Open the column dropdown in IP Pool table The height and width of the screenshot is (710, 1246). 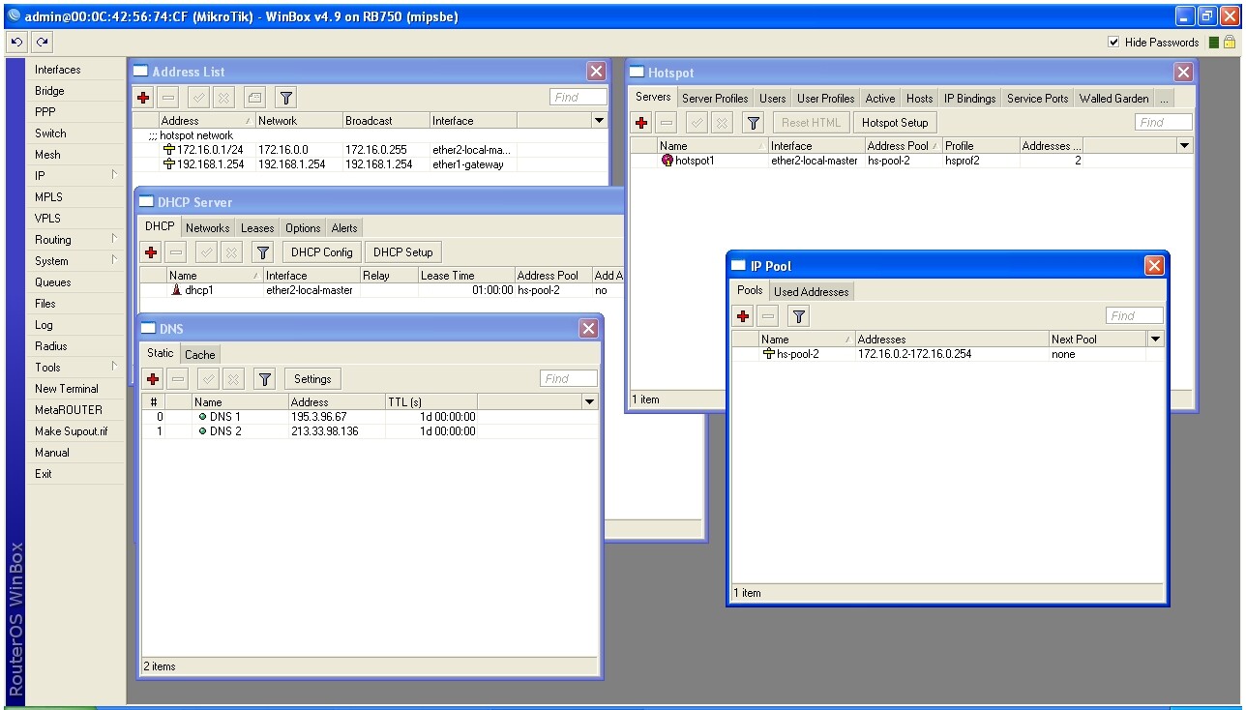click(1155, 340)
